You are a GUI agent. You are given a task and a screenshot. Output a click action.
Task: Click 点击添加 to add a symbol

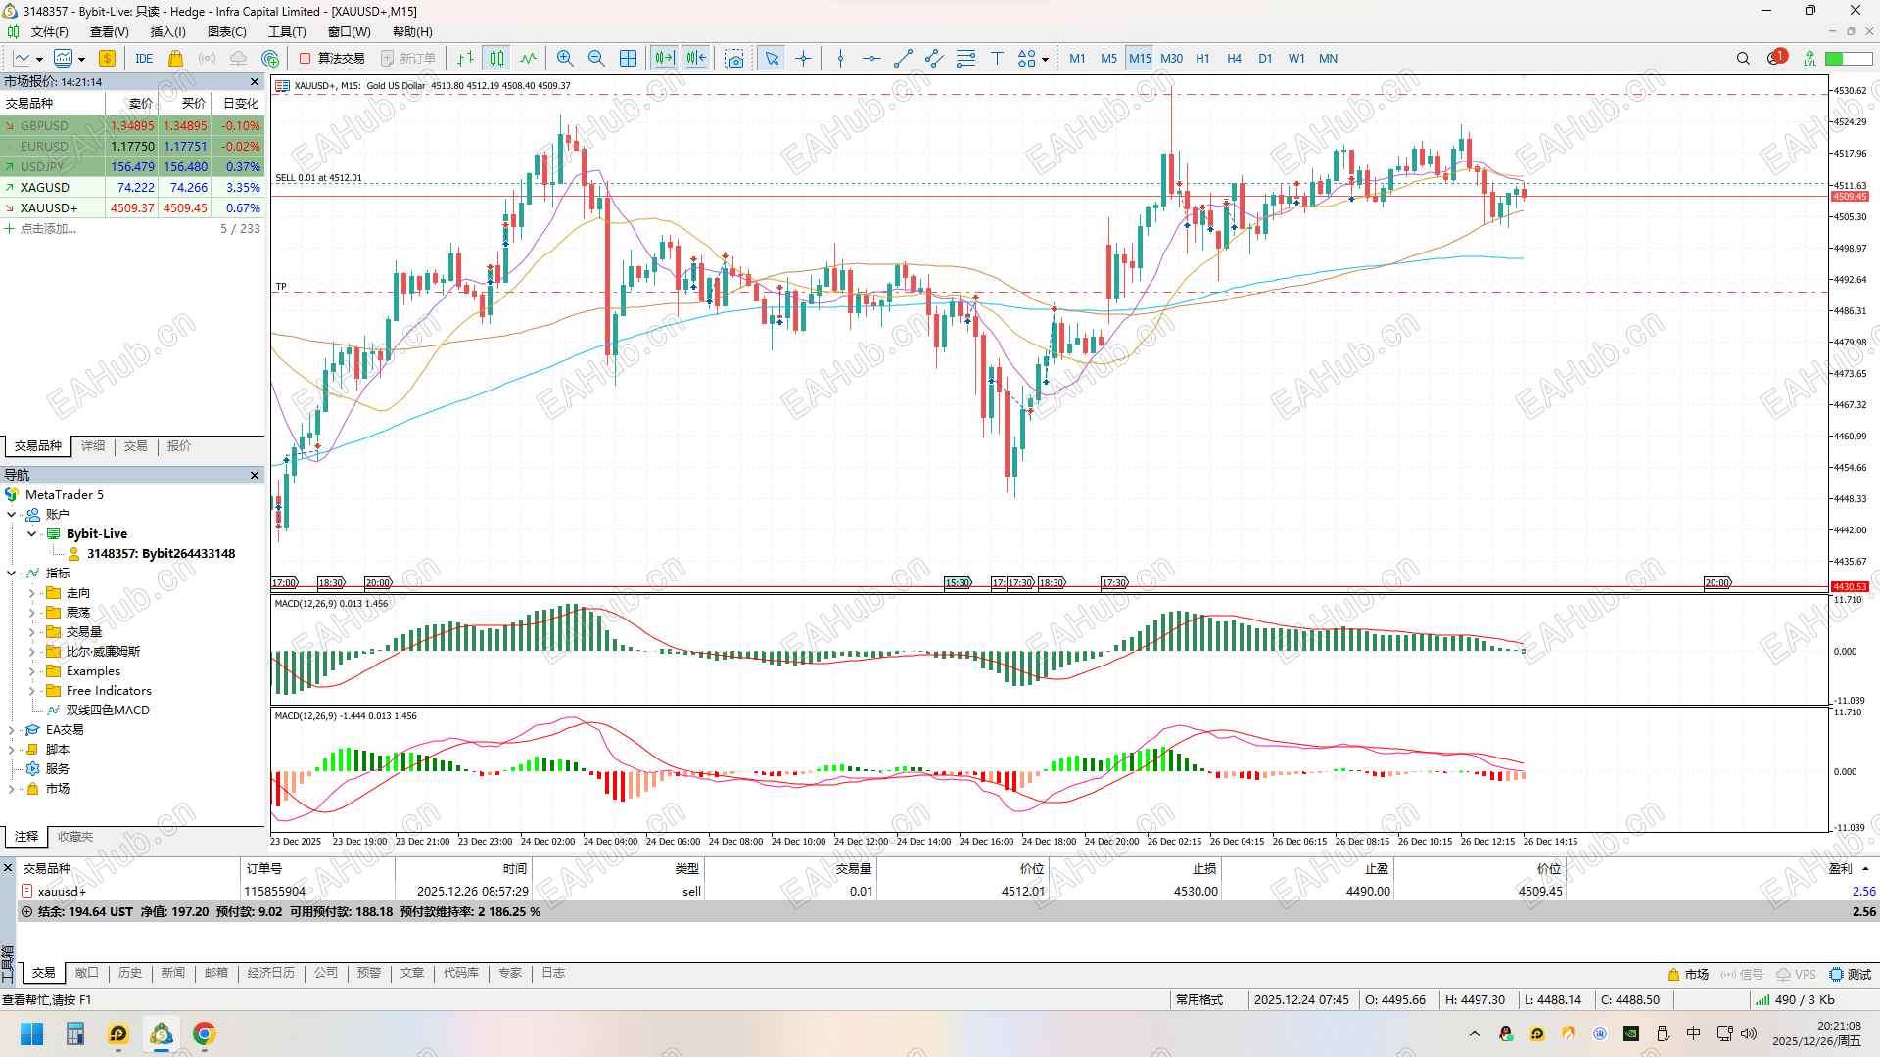(x=47, y=229)
